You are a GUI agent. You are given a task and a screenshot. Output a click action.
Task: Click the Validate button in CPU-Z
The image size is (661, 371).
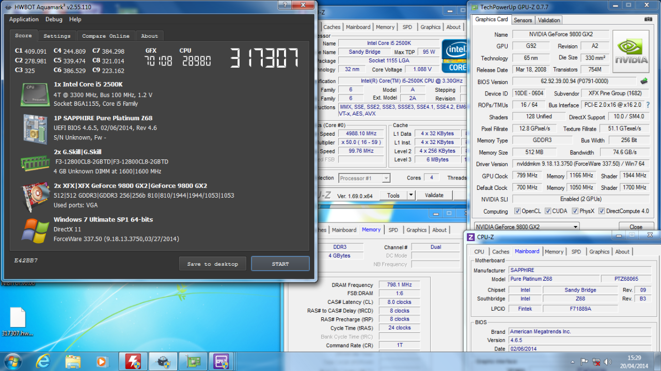point(434,195)
